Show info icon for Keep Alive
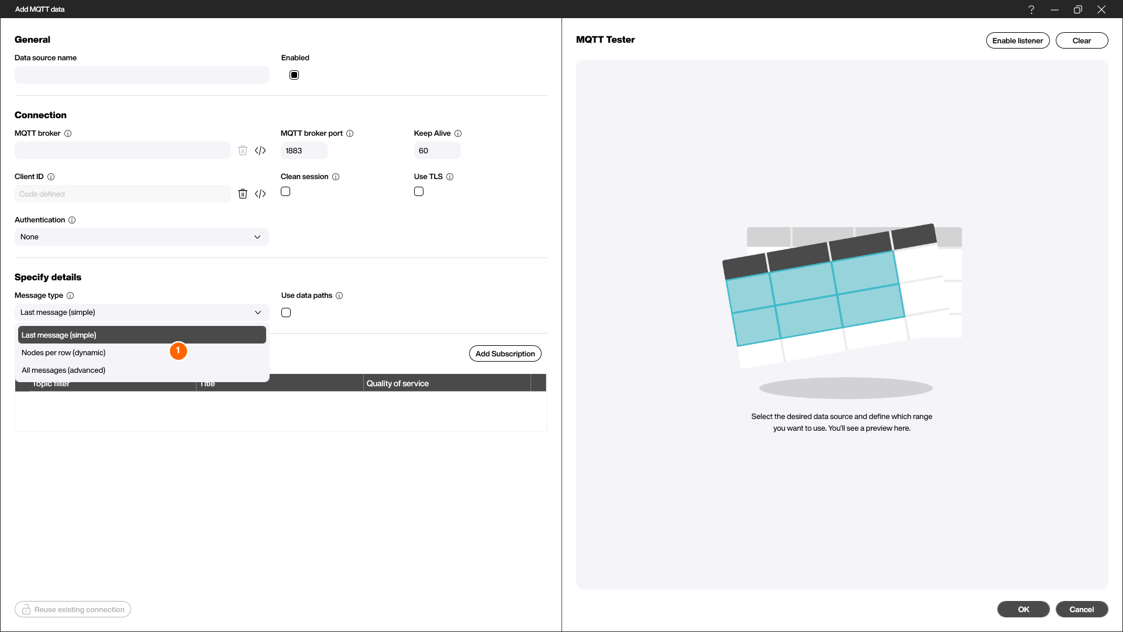The height and width of the screenshot is (632, 1123). (x=458, y=133)
